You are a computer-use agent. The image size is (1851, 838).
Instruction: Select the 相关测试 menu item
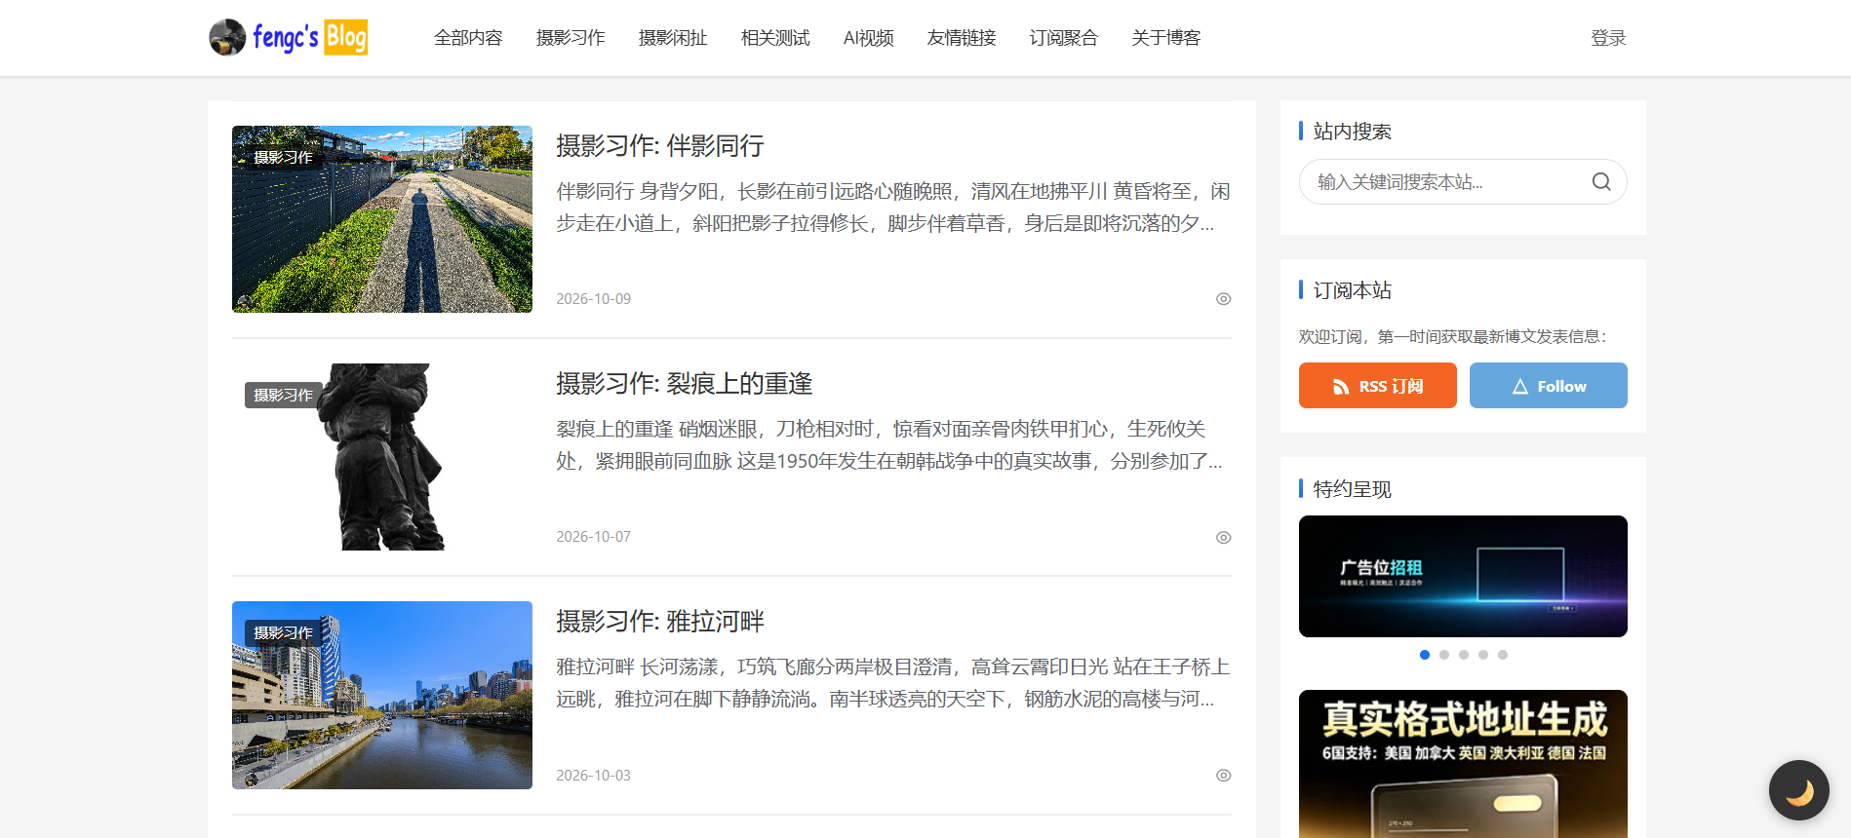(775, 38)
